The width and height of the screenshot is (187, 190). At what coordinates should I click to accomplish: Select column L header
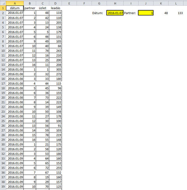click(176, 3)
